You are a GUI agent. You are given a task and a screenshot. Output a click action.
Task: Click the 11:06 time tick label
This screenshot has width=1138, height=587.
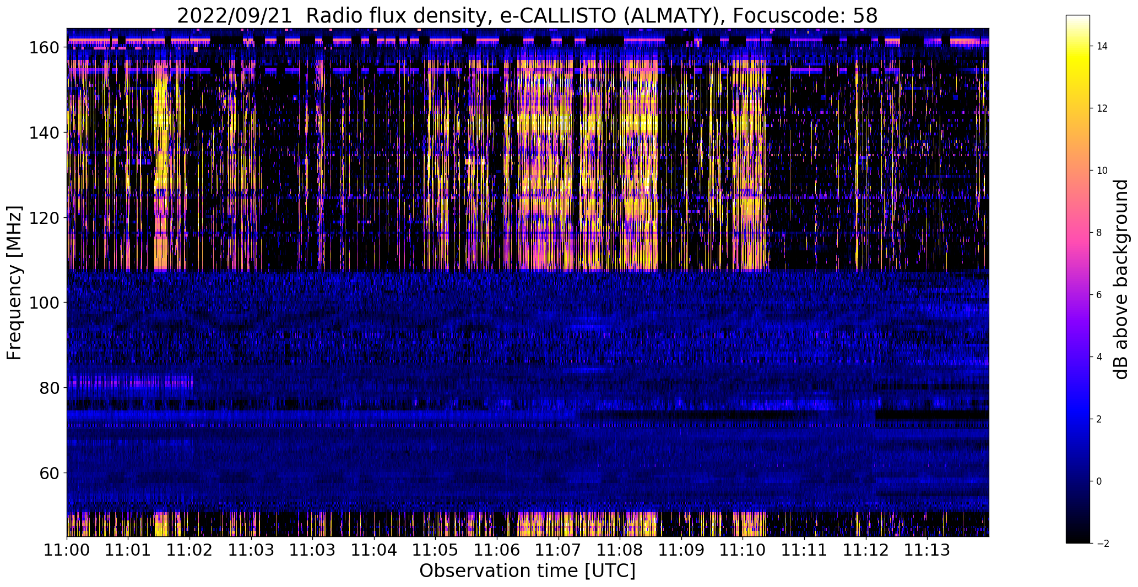[x=497, y=550]
